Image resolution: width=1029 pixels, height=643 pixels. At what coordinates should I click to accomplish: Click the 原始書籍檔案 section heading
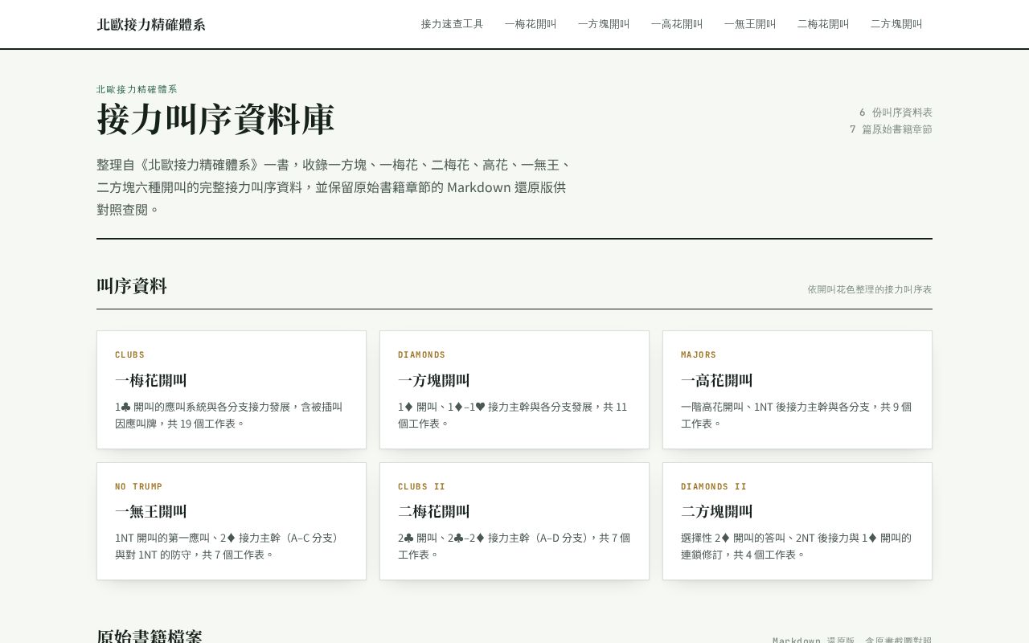pyautogui.click(x=150, y=637)
